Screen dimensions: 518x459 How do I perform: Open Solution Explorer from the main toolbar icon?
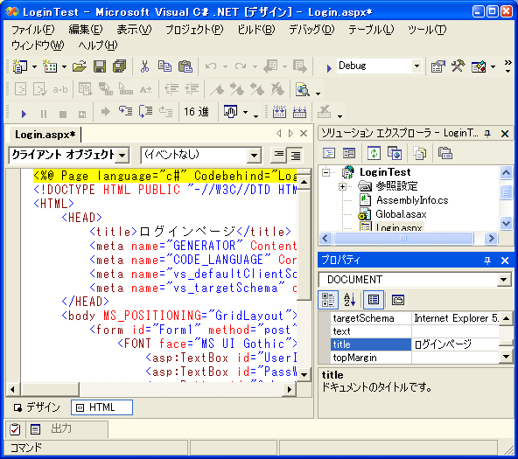point(438,66)
